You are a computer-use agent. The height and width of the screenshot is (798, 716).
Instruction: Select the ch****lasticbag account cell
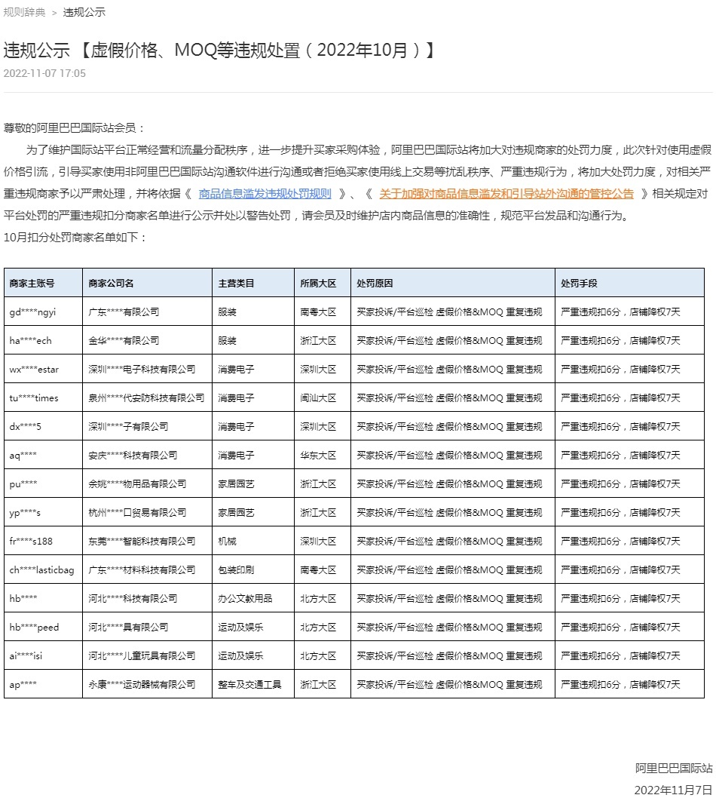coord(41,570)
